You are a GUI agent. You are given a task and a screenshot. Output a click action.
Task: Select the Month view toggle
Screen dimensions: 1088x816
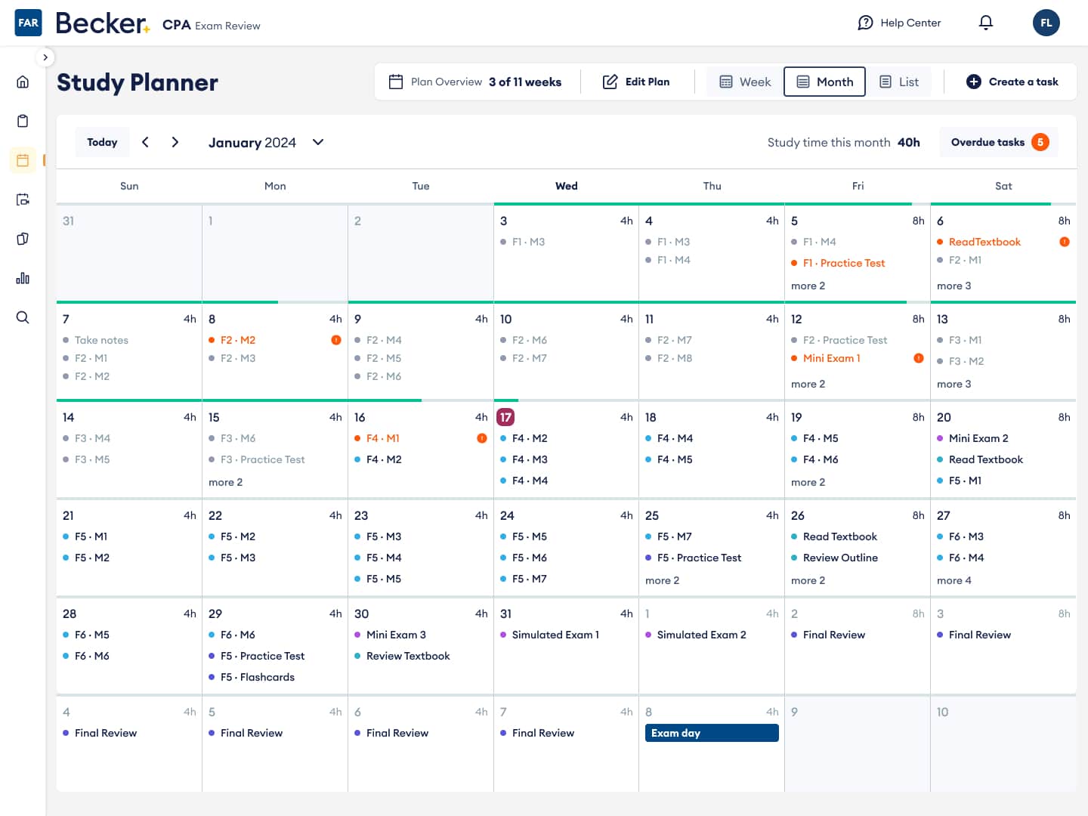click(x=824, y=82)
